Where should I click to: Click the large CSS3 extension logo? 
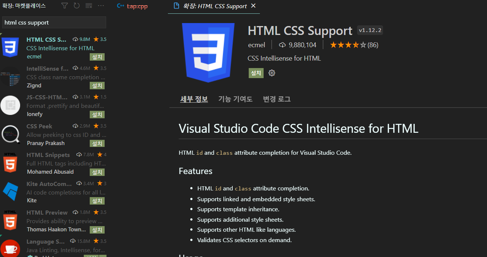[x=208, y=53]
